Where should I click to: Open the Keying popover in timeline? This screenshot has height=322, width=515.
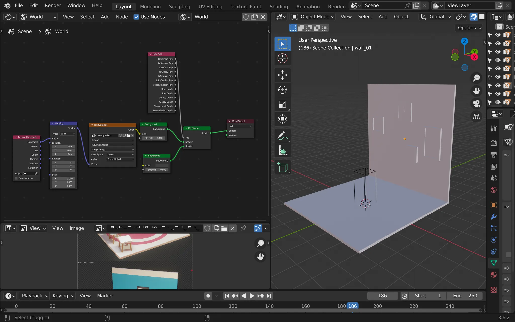[63, 296]
